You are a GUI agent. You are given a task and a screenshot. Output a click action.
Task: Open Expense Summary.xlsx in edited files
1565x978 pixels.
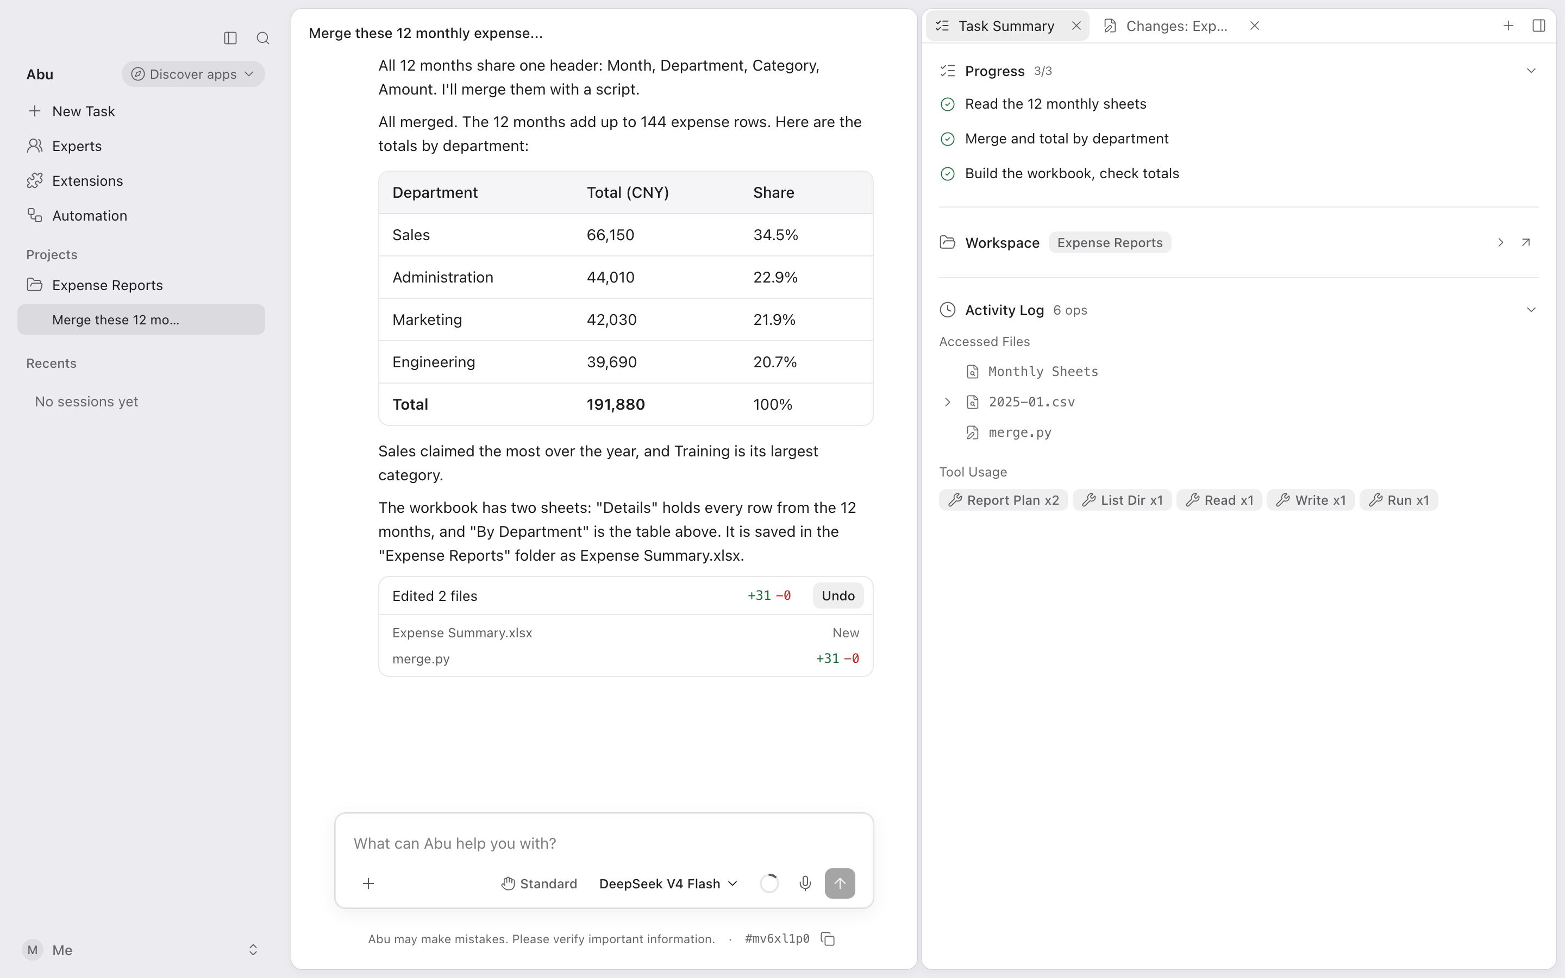pos(625,632)
